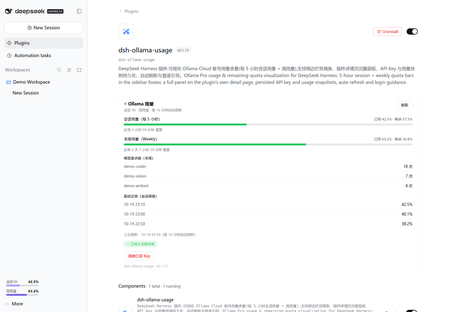Select the demo-embed row
449x312 pixels.
click(x=268, y=186)
